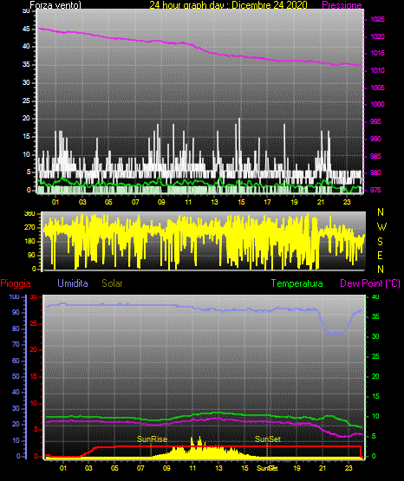
Task: Click the SunSet label on time axis
Action: click(x=267, y=468)
